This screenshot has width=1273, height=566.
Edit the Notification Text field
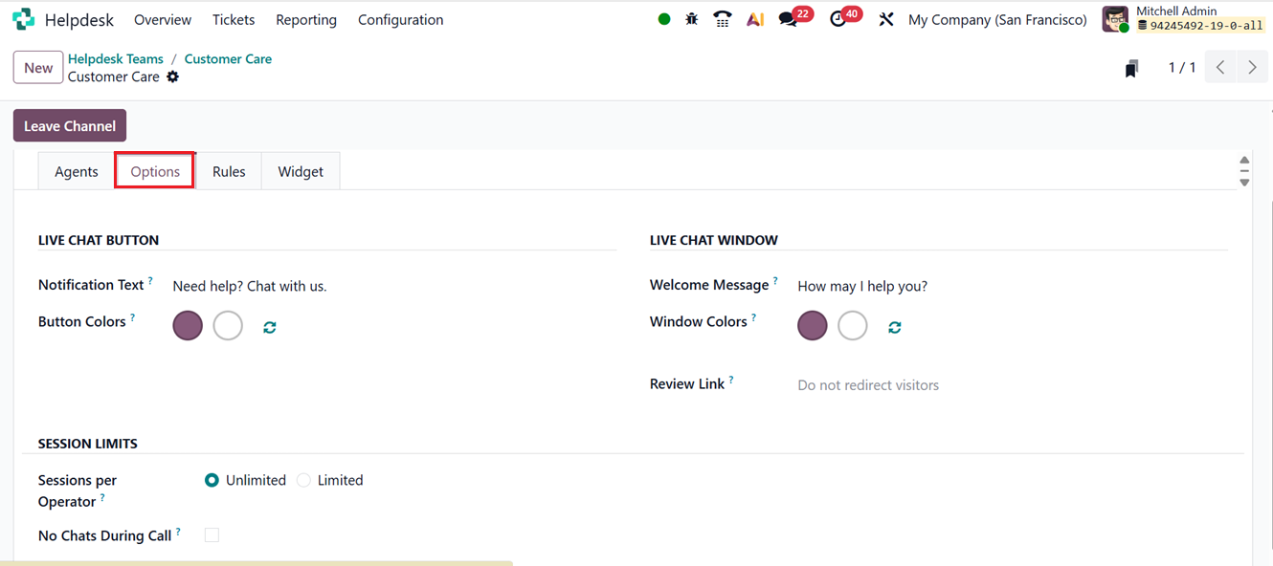(393, 286)
